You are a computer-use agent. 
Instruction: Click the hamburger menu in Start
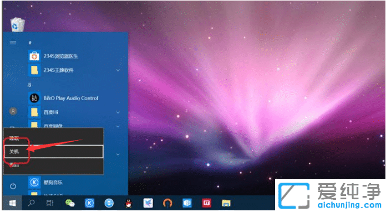pos(13,43)
